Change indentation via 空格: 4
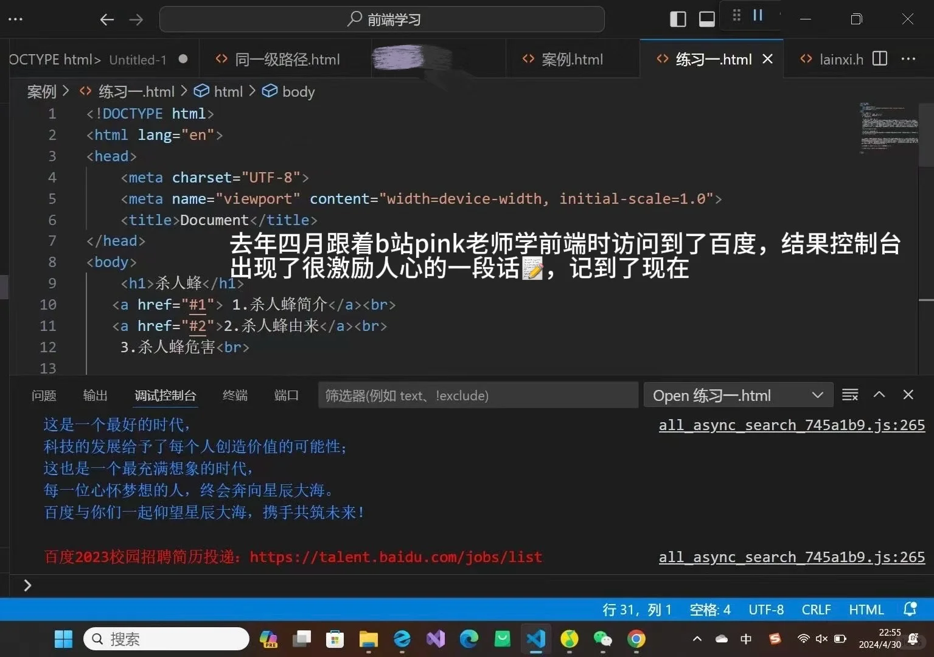Viewport: 934px width, 657px height. (x=710, y=610)
